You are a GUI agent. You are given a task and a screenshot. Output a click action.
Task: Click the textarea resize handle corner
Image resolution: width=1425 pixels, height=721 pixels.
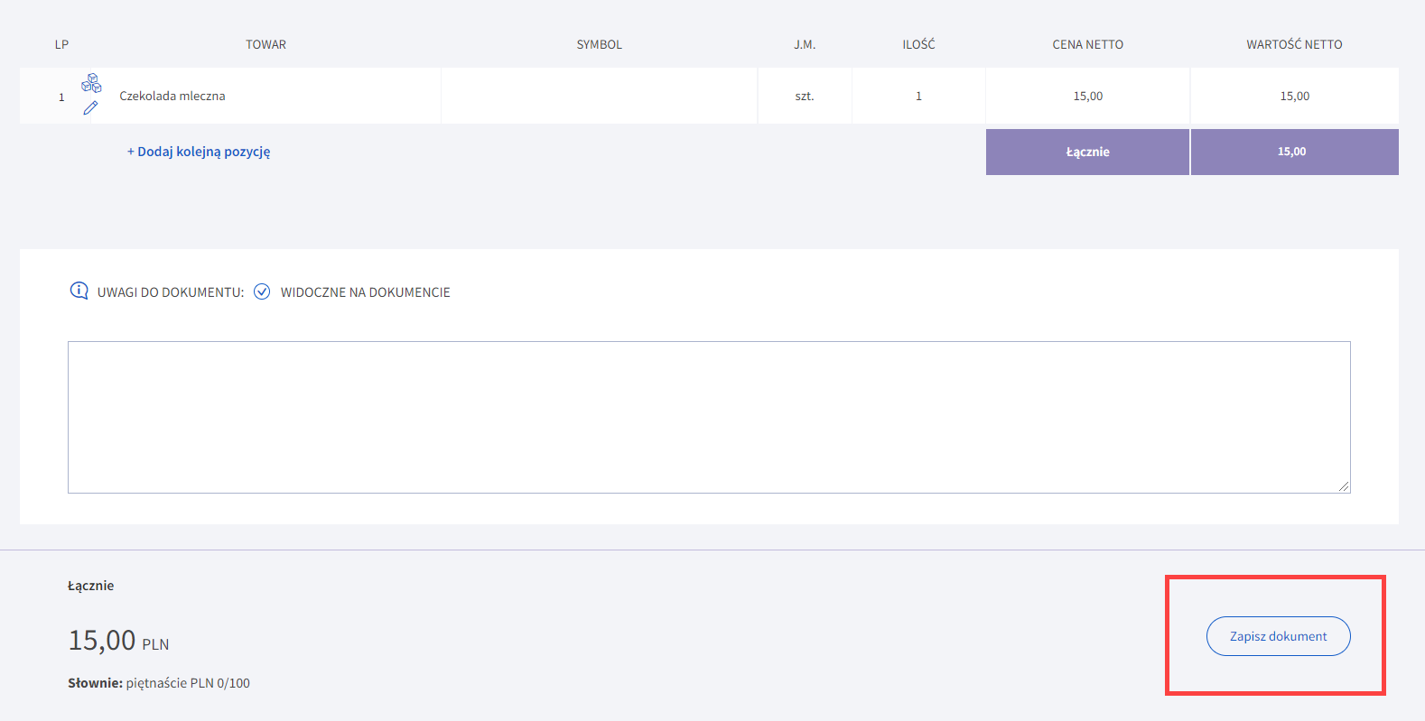pyautogui.click(x=1344, y=486)
